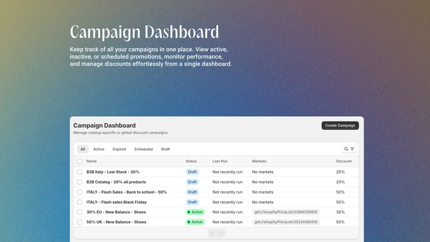This screenshot has width=430, height=242.
Task: Click 30% discount value in EU row
Action: (x=340, y=212)
